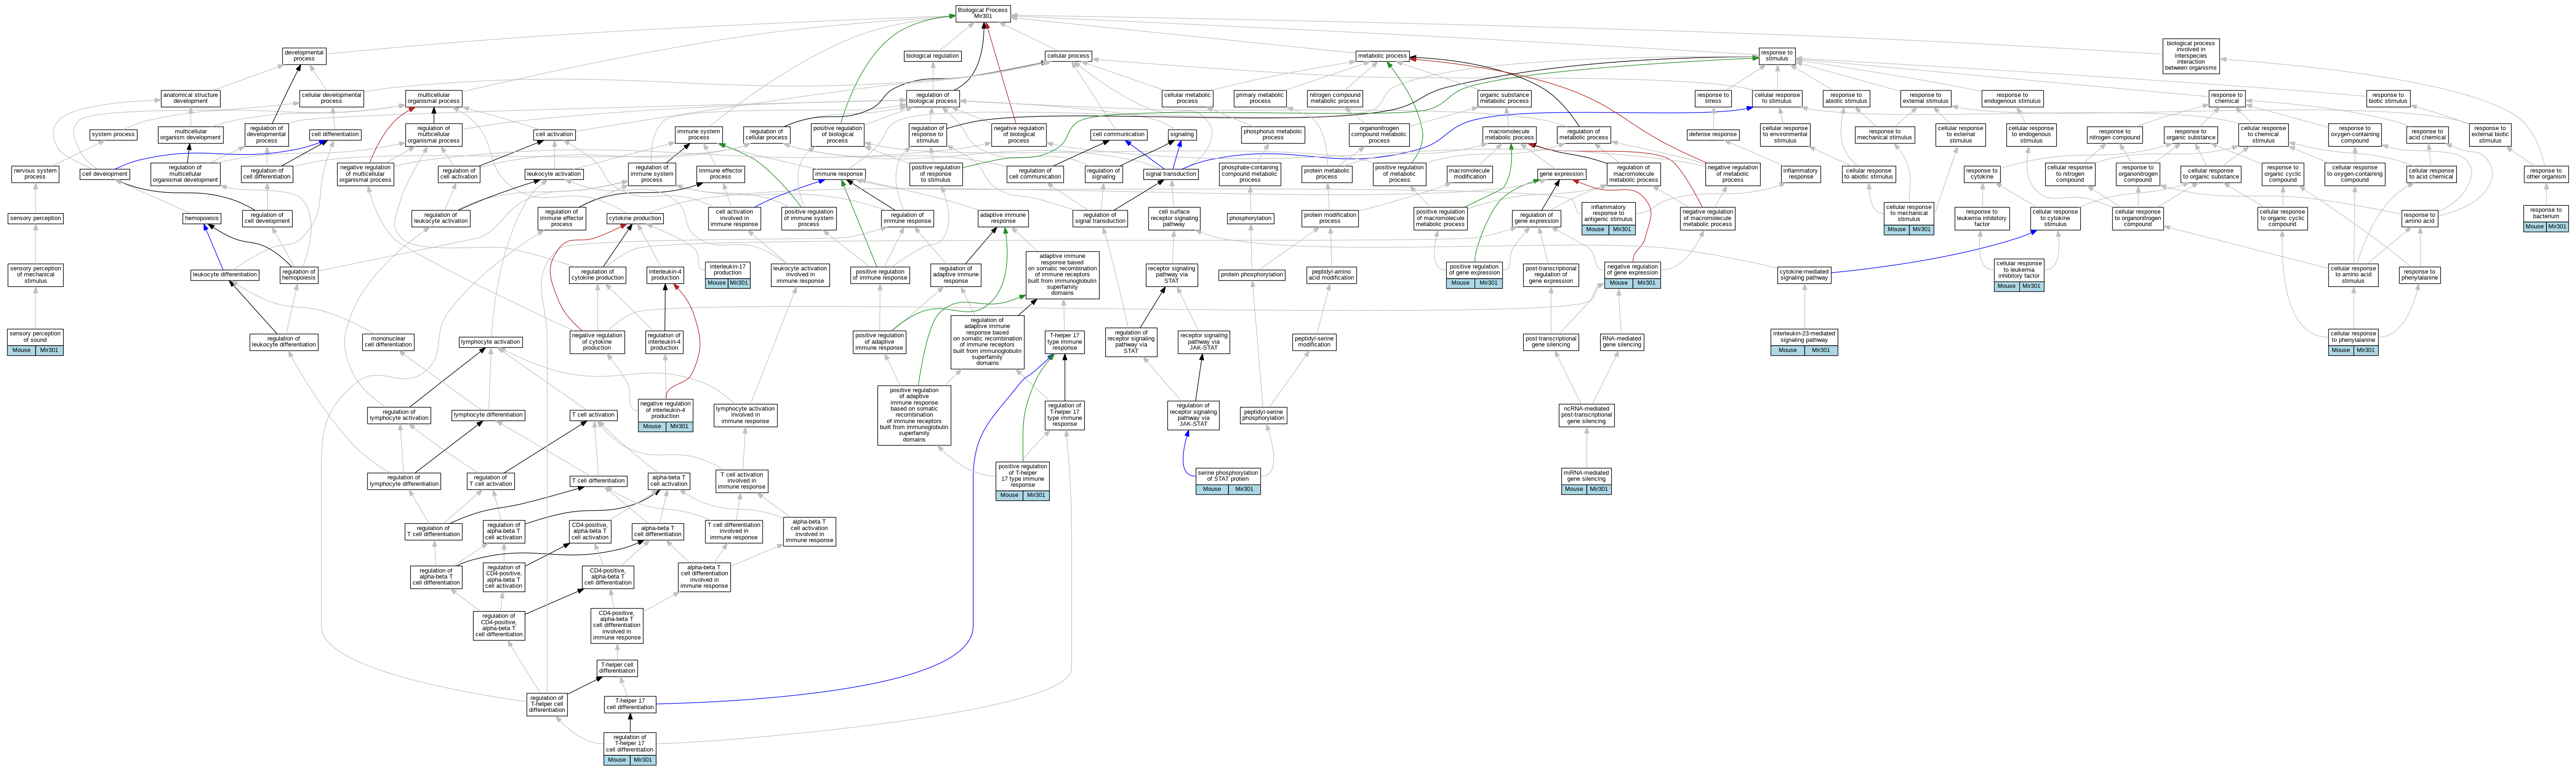The image size is (2576, 770).
Task: Click the 'interleukin-4 production' node
Action: pyautogui.click(x=665, y=275)
